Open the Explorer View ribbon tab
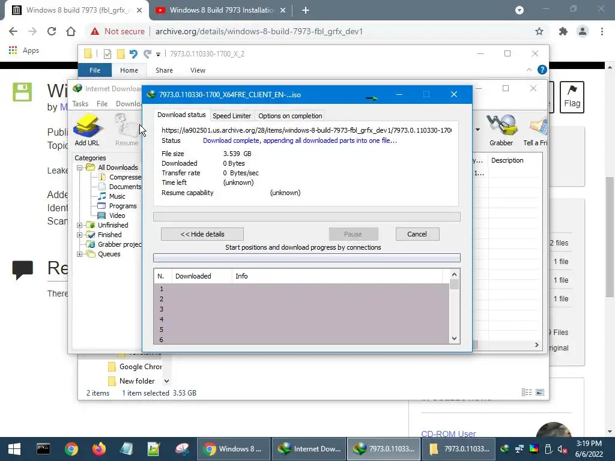The height and width of the screenshot is (461, 615). [x=198, y=70]
